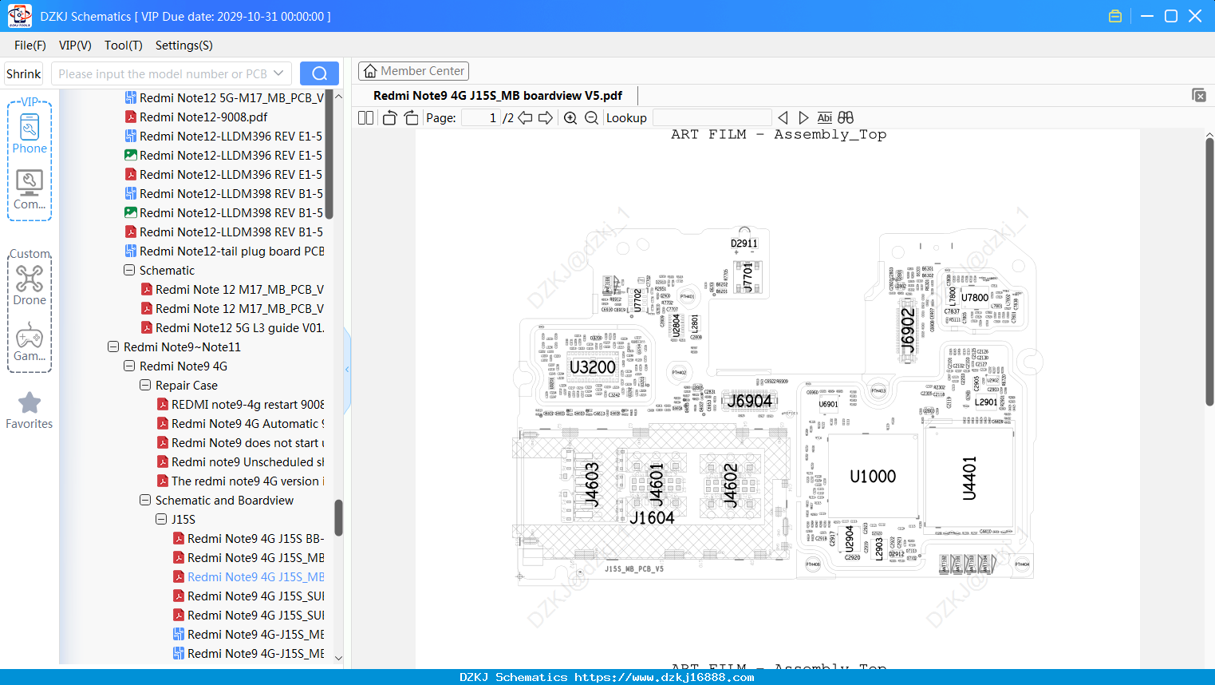Go to previous page arrow
1215x685 pixels.
tap(525, 118)
